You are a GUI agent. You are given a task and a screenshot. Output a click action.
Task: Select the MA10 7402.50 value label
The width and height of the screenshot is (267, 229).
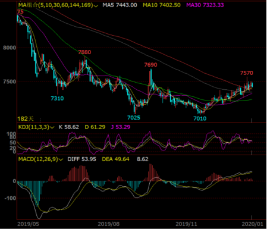point(162,5)
